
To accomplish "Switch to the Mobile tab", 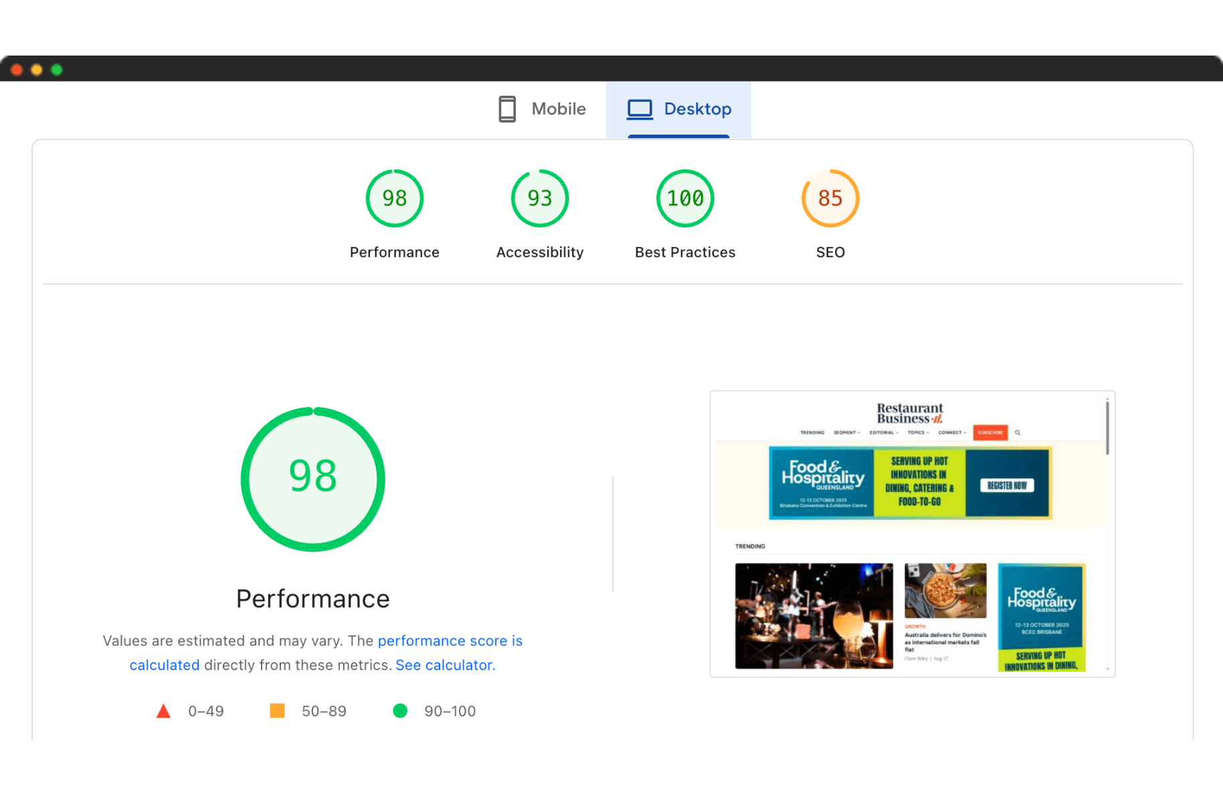I will point(543,109).
